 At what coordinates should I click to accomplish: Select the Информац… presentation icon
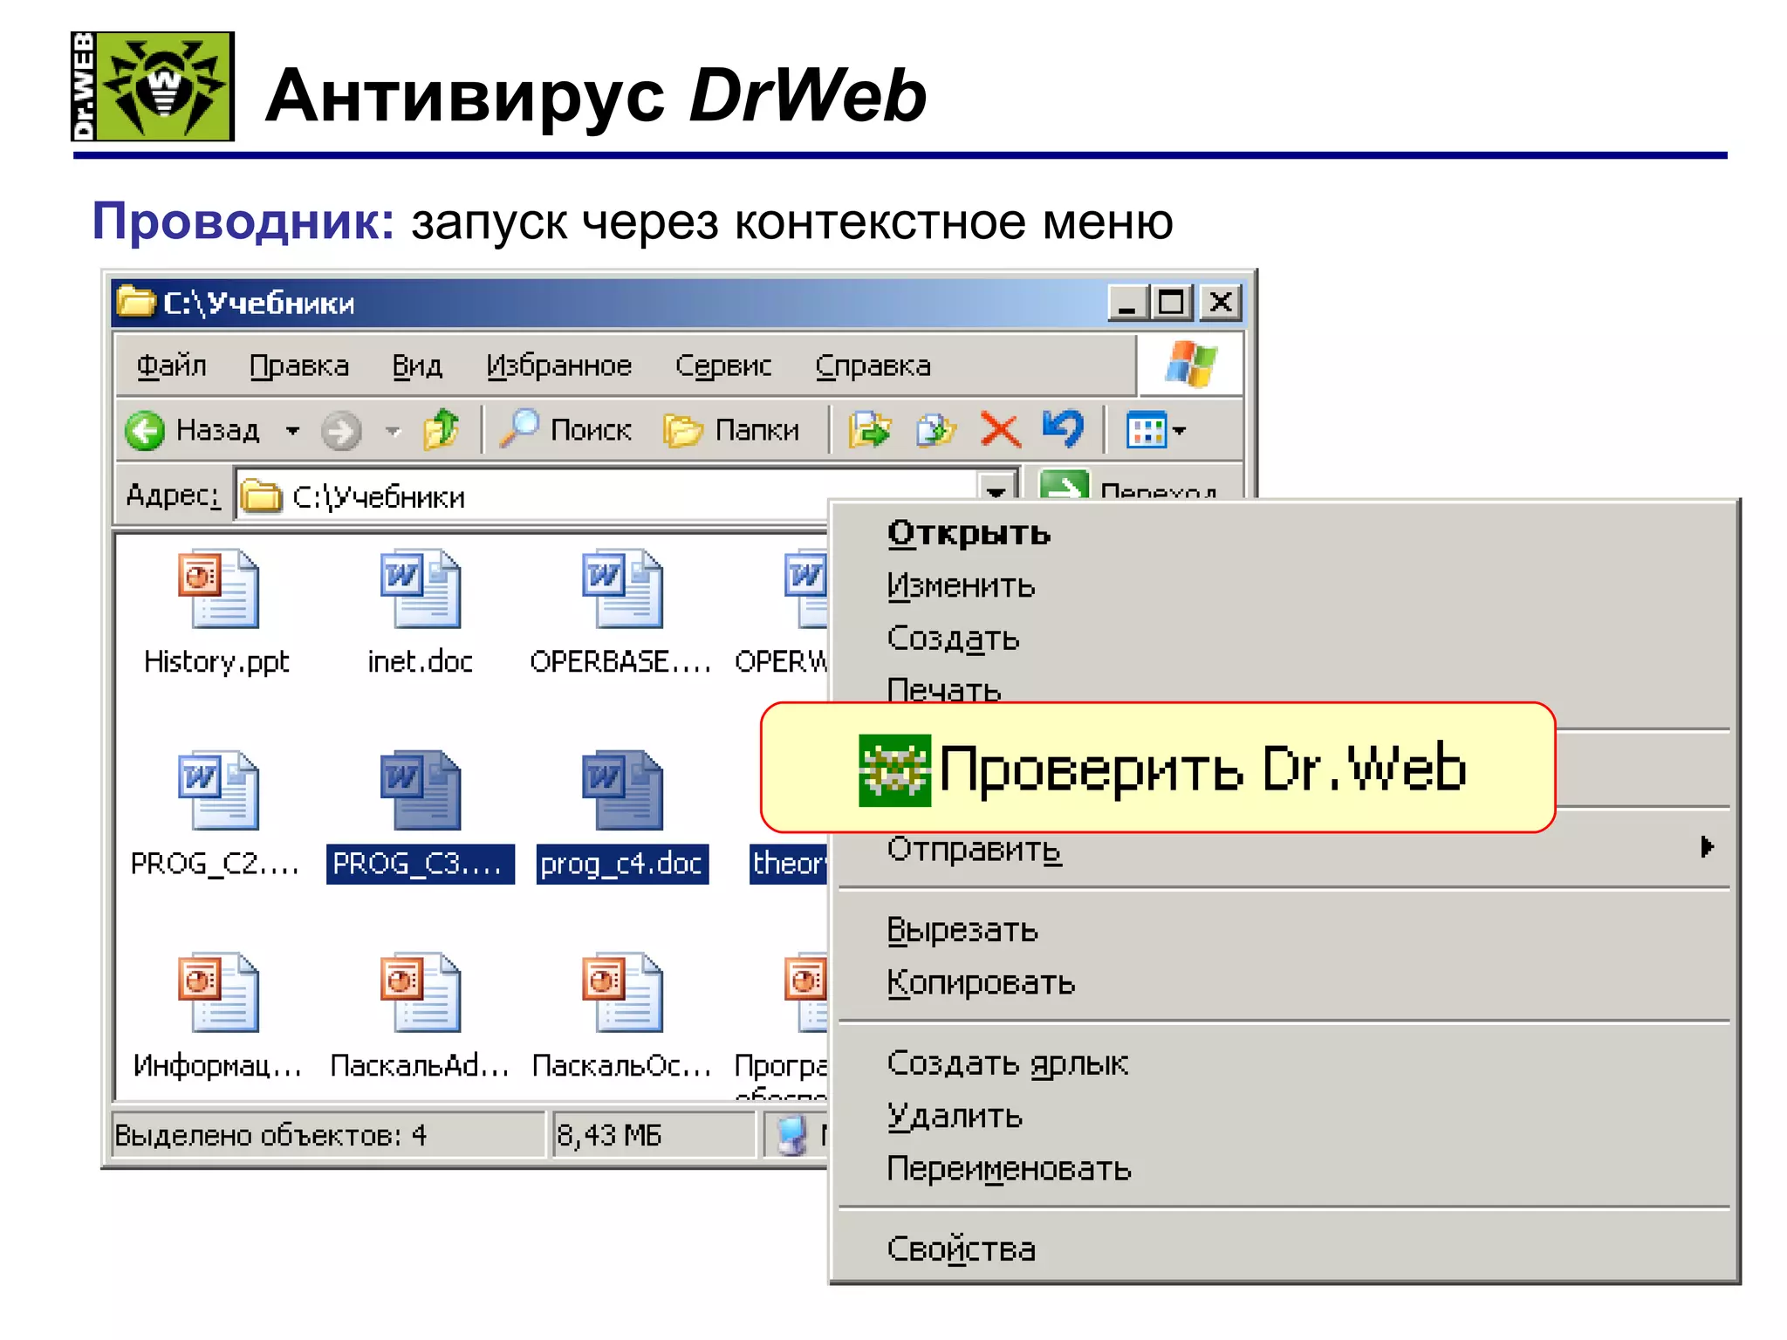(218, 992)
